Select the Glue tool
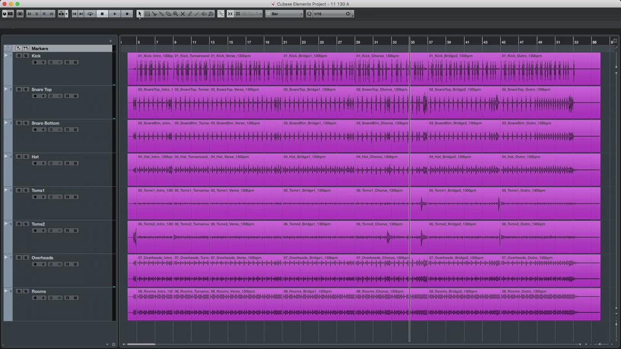This screenshot has width=621, height=349. (x=161, y=14)
